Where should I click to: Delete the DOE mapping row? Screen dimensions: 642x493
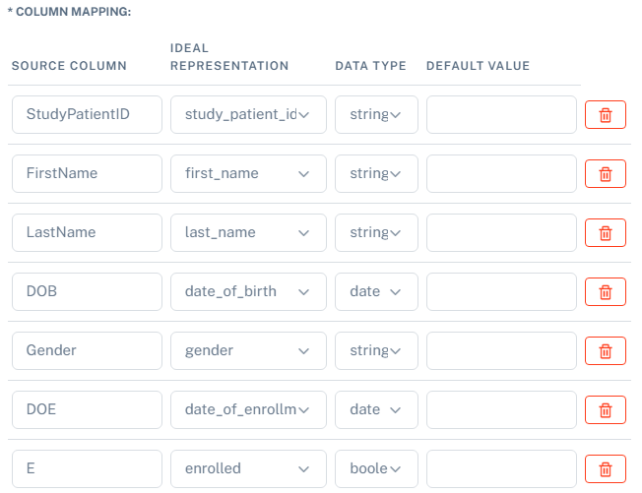click(606, 409)
